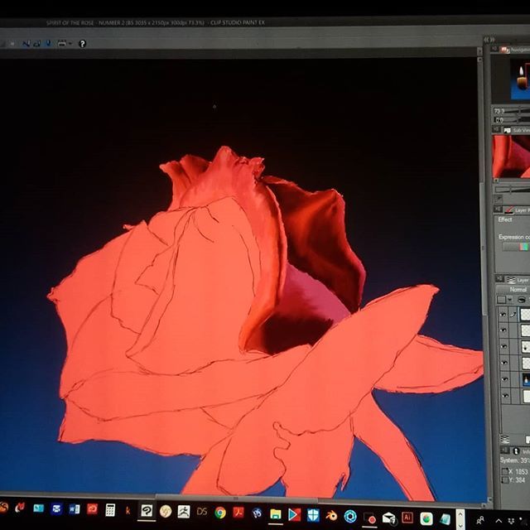The height and width of the screenshot is (530, 530).
Task: Adjust the Navigator zoom slider at 73.3
Action: coord(517,112)
